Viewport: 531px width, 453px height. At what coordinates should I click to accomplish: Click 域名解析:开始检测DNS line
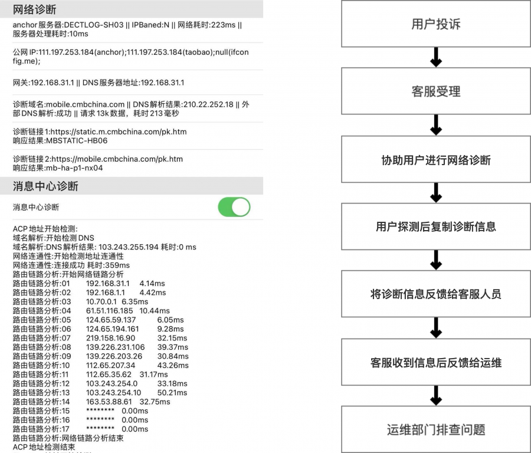54,238
